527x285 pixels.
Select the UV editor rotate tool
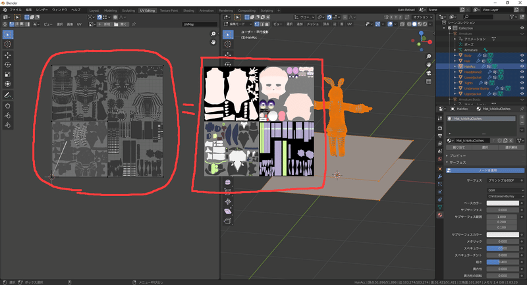click(7, 65)
